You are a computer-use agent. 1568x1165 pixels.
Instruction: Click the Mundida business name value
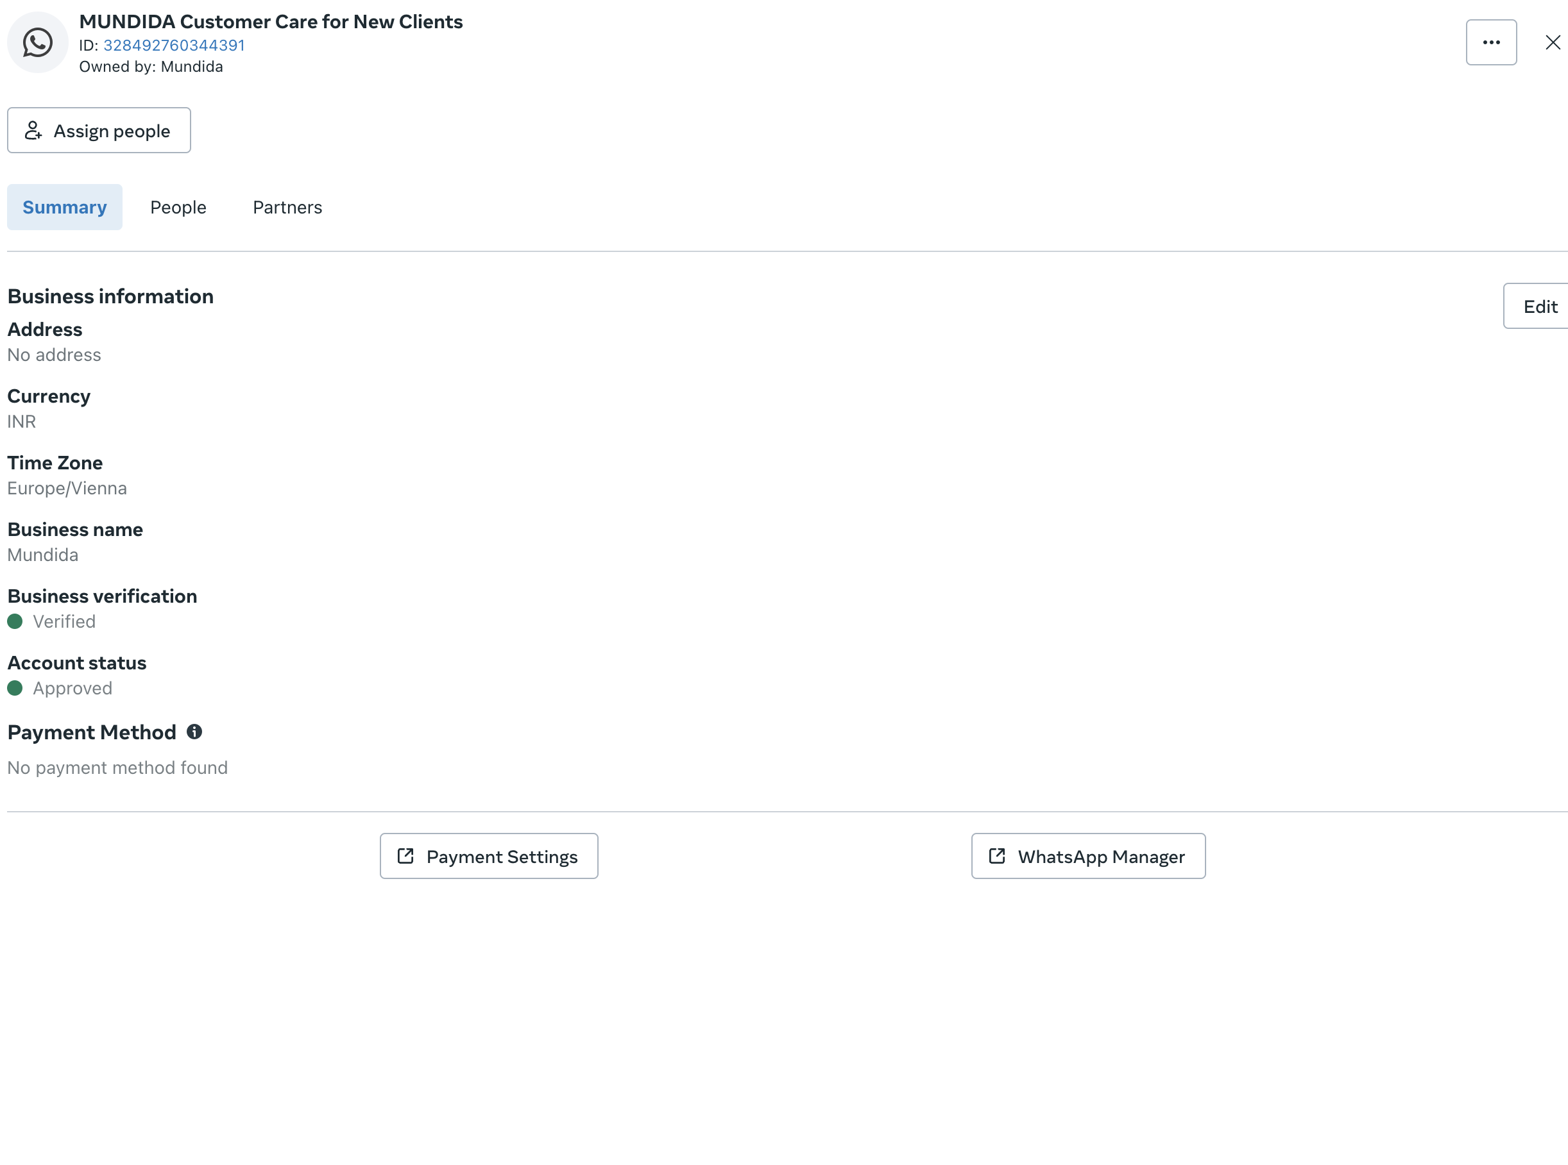(43, 555)
